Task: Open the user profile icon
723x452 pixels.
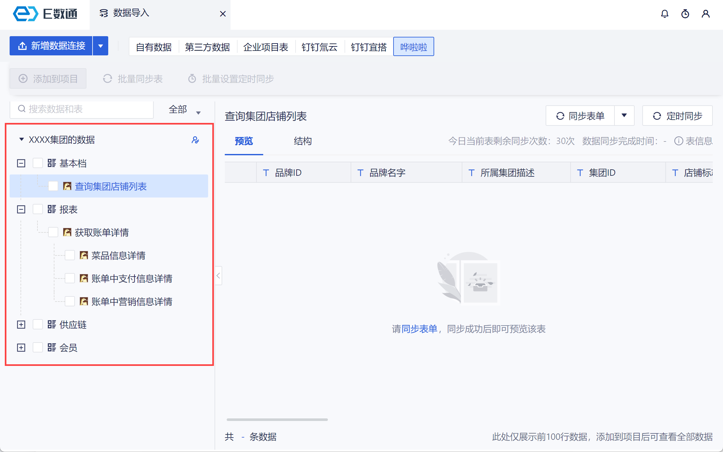Action: point(705,14)
